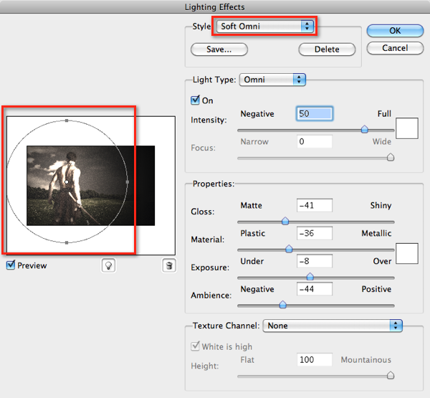This screenshot has height=398, width=430.
Task: Click the Intensity value field showing 50
Action: (315, 113)
